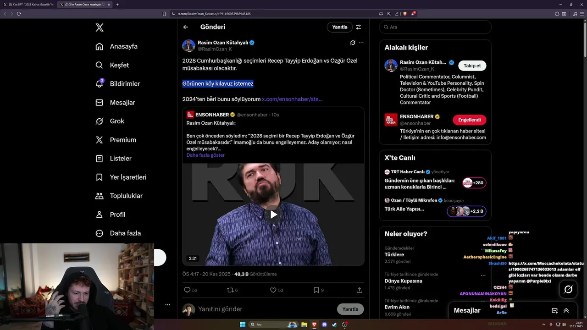The width and height of the screenshot is (587, 330).
Task: Open the account three-dot menu in the sidebar
Action: (167, 304)
